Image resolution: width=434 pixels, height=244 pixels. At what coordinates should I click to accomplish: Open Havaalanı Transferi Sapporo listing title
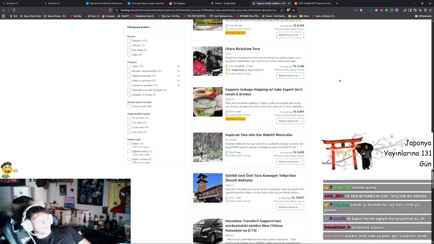(x=254, y=226)
